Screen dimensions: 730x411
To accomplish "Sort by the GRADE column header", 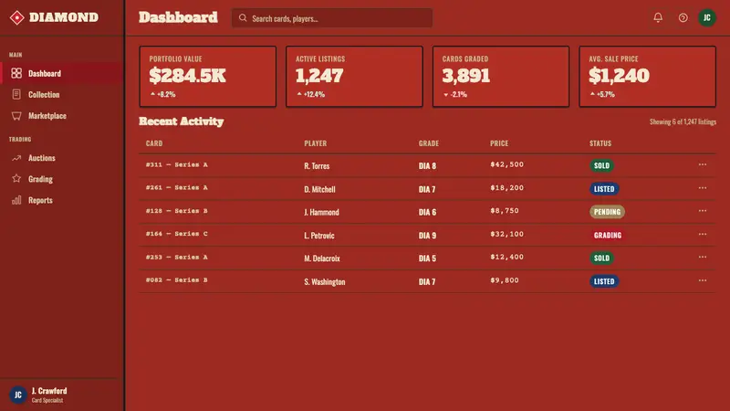I will (x=428, y=143).
